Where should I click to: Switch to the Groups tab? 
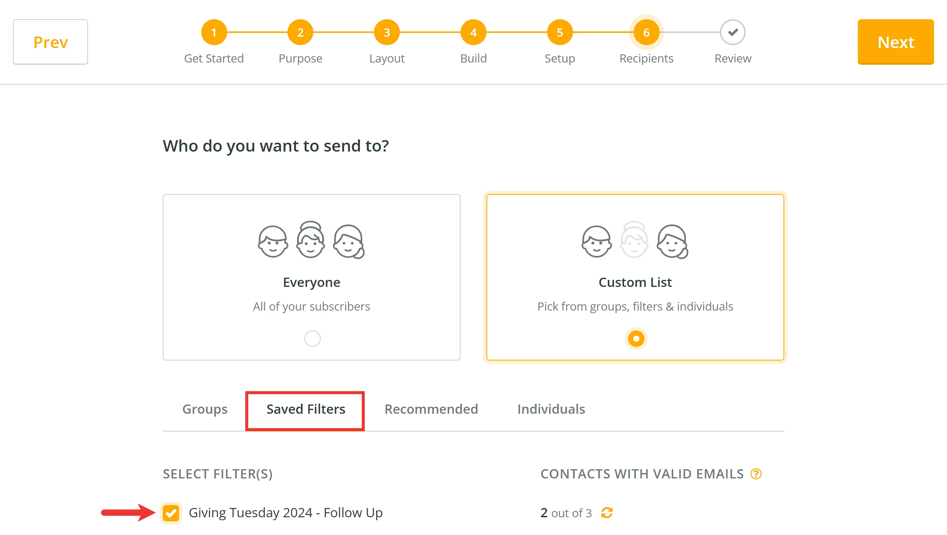pos(205,409)
